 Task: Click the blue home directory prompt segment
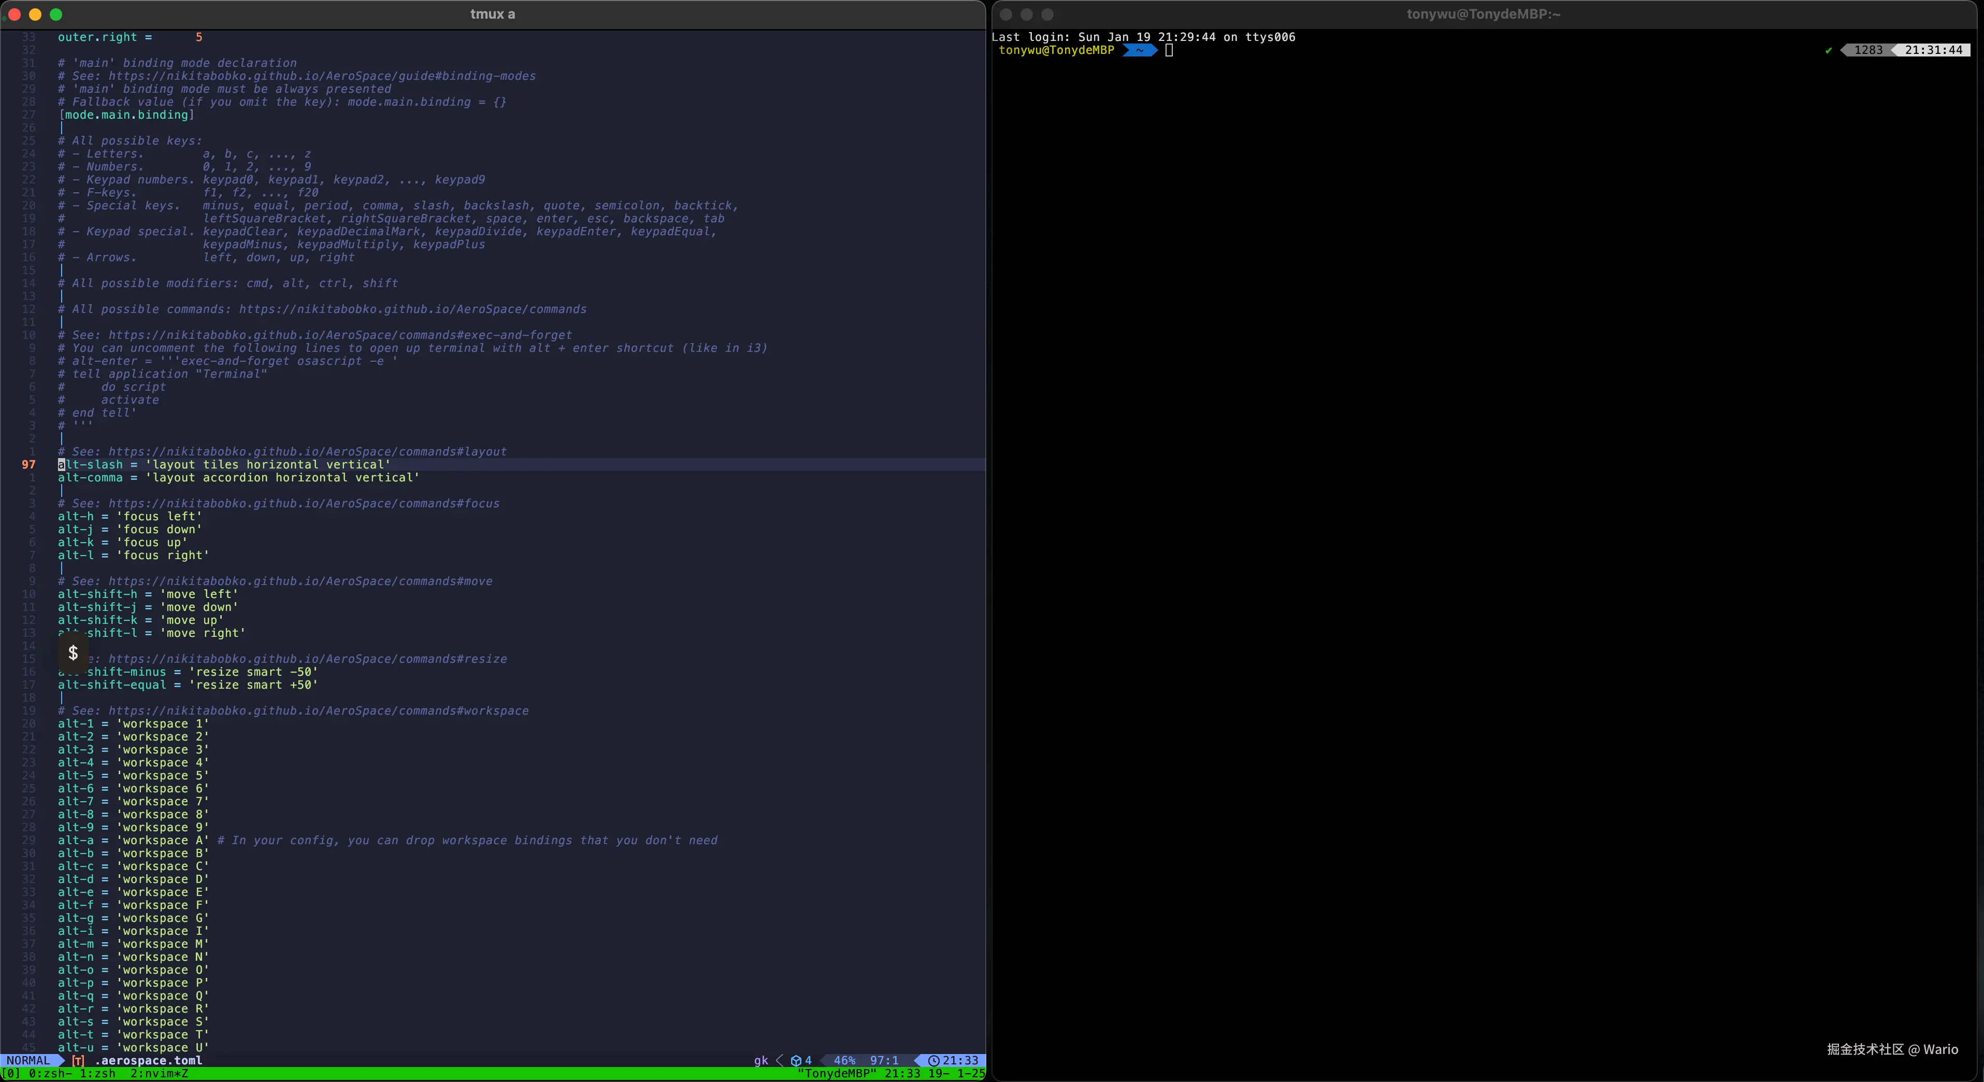pos(1139,50)
